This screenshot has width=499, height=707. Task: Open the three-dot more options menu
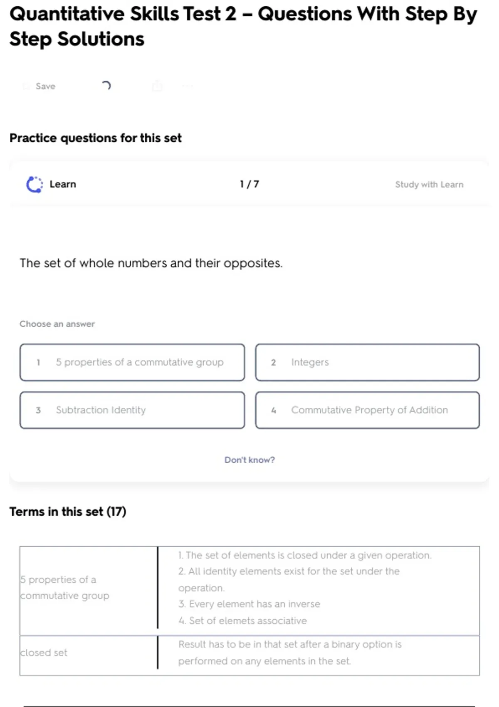(188, 86)
